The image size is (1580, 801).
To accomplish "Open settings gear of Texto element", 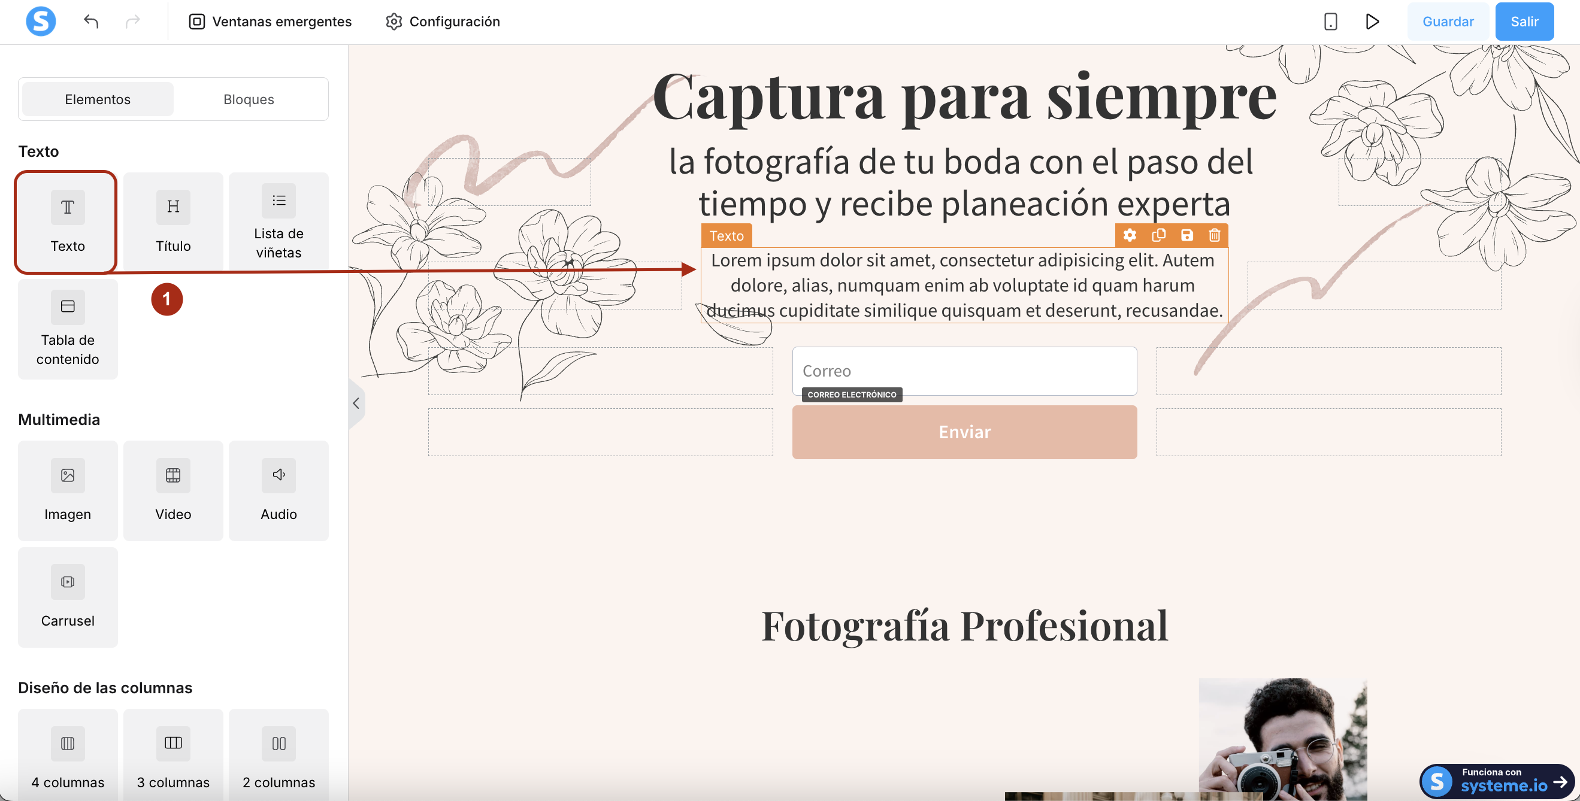I will pos(1129,235).
